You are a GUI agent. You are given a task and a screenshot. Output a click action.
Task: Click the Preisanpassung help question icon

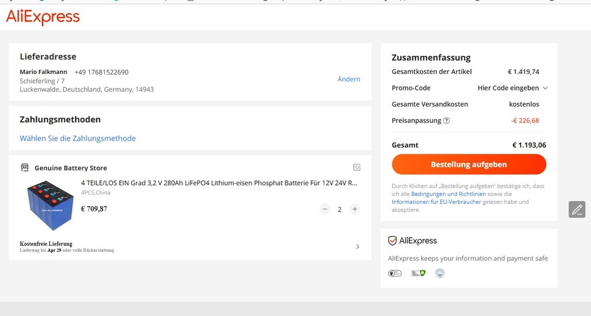446,121
